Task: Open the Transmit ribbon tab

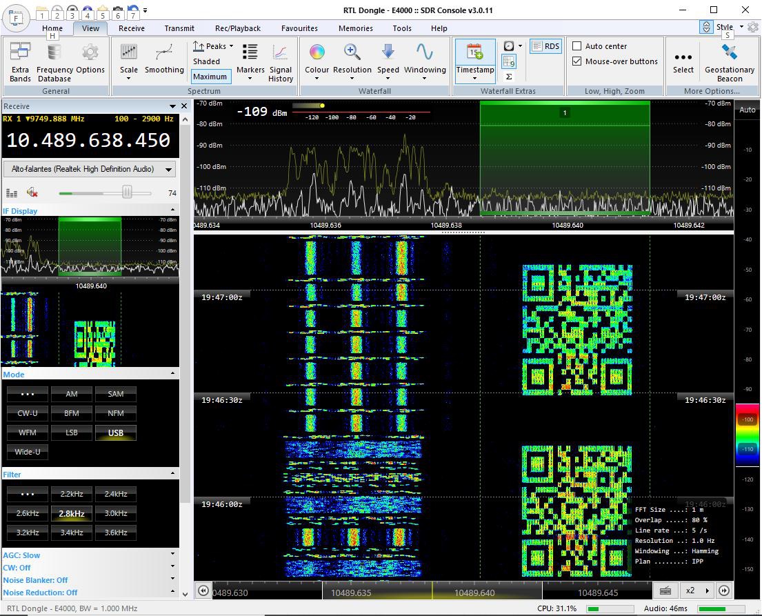Action: (x=179, y=28)
